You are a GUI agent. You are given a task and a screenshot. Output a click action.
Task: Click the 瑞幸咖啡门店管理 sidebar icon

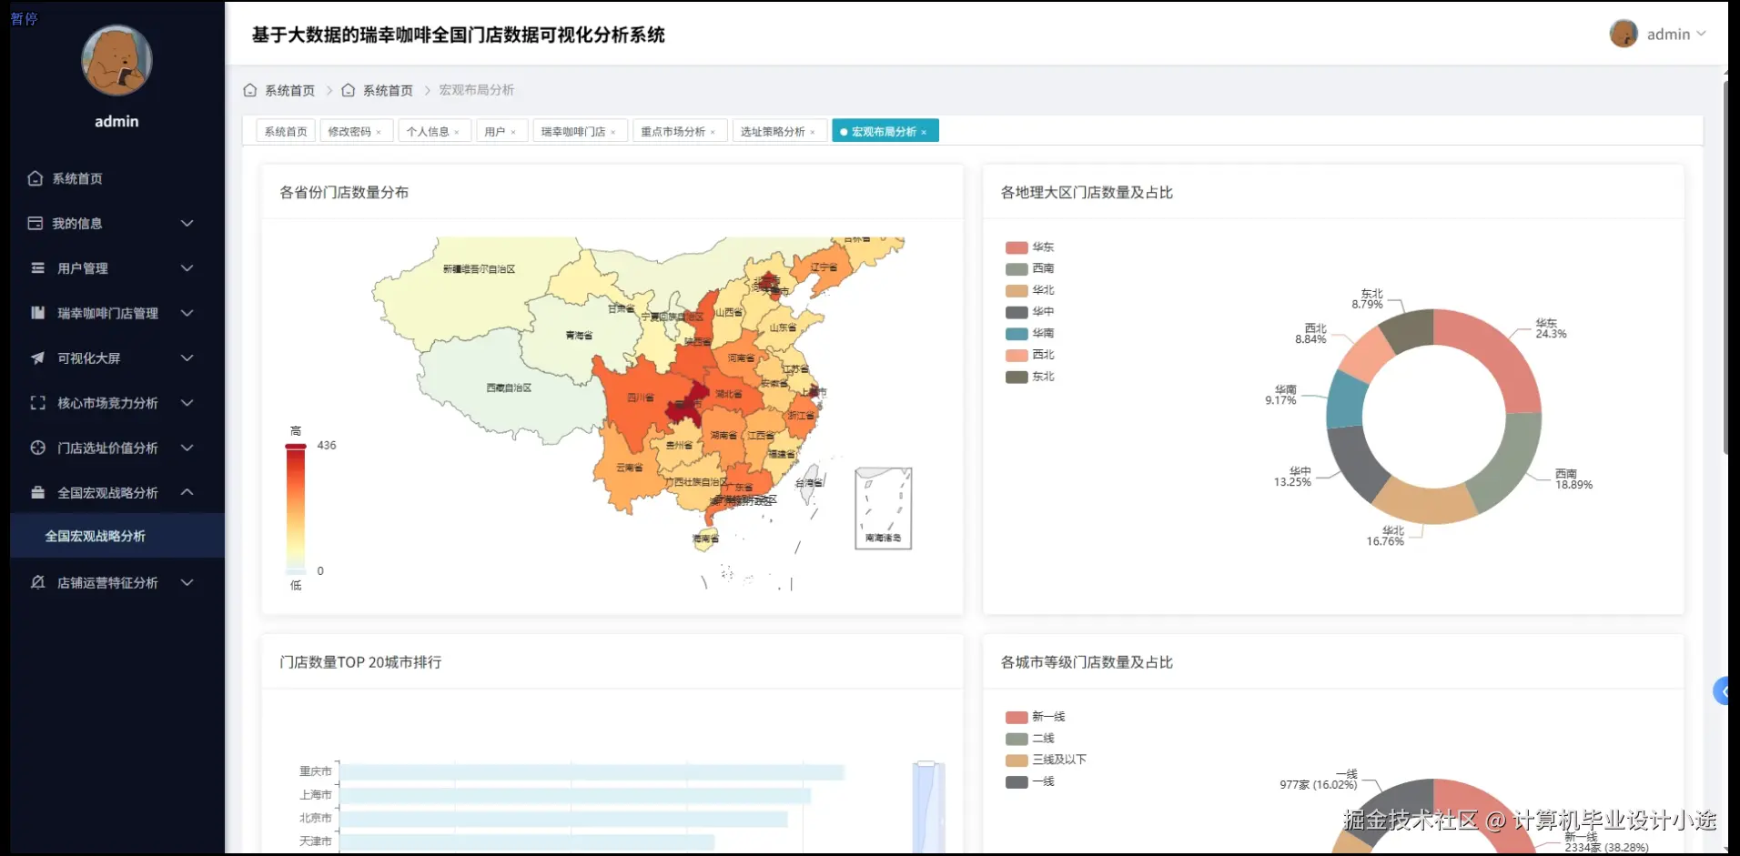click(x=37, y=313)
